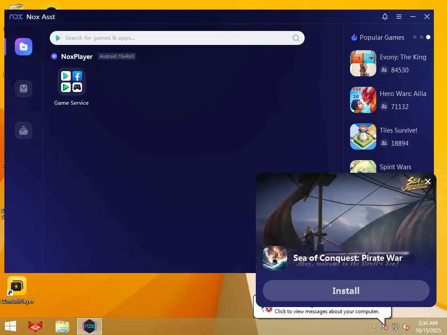
Task: Open the Evony: The King thumbnail
Action: 363,63
